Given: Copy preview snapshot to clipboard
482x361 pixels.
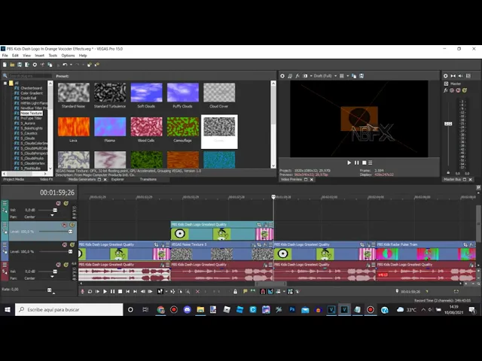Looking at the screenshot, I should (x=354, y=76).
